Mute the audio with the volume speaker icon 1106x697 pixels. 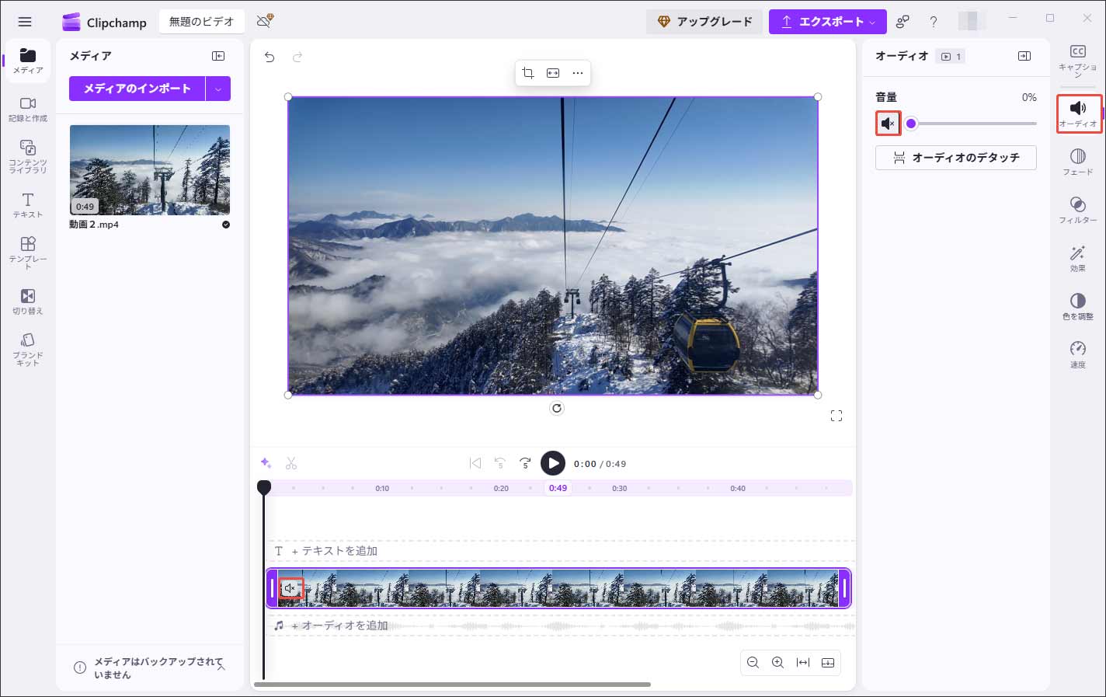[x=888, y=123]
